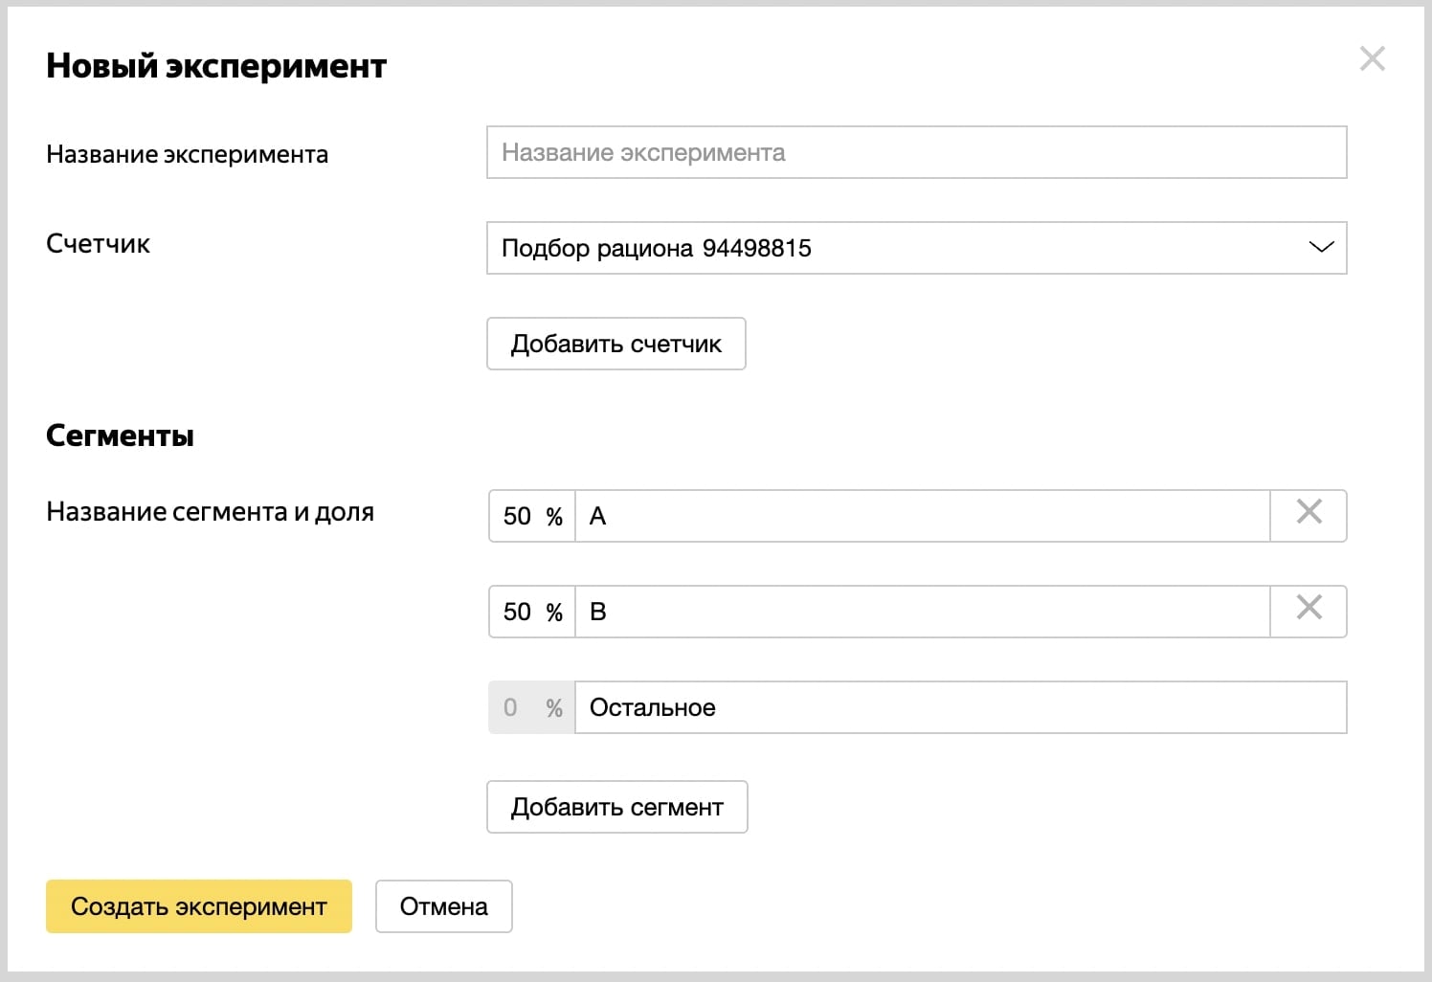Image resolution: width=1432 pixels, height=982 pixels.
Task: Cancel with the Отмена button
Action: coord(443,906)
